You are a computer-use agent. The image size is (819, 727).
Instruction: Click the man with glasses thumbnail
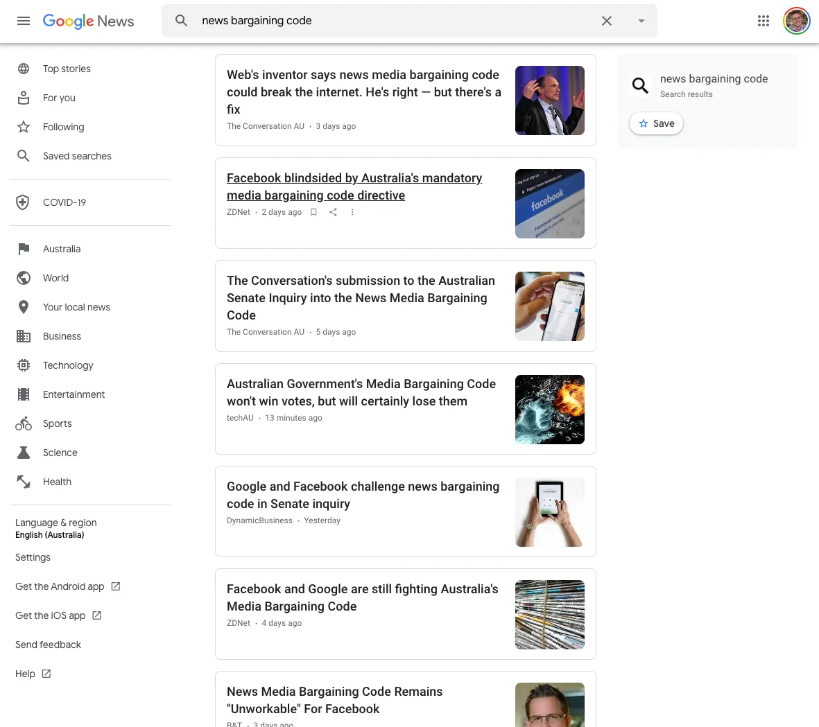[x=549, y=705]
